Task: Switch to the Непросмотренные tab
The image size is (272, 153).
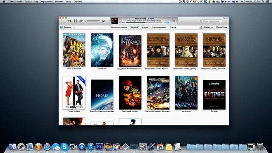Action: click(119, 27)
